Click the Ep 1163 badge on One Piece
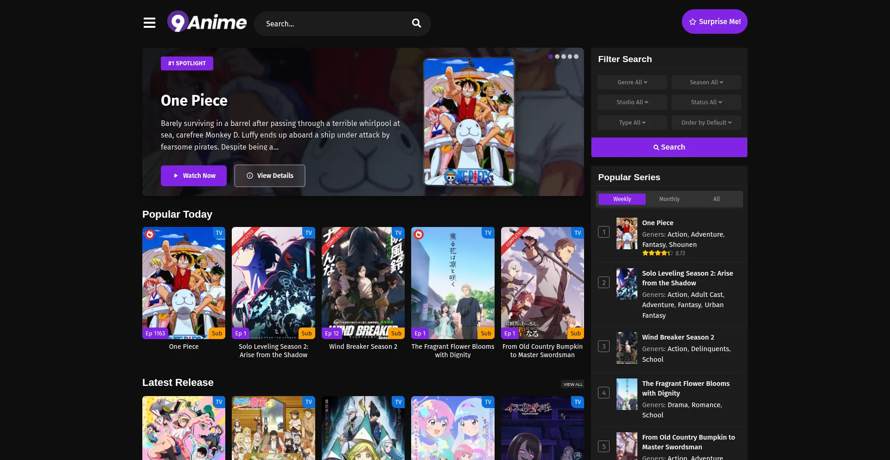This screenshot has height=460, width=890. pyautogui.click(x=155, y=334)
